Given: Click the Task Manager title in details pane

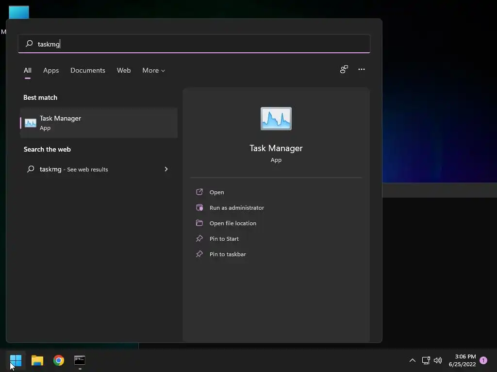Looking at the screenshot, I should coord(276,148).
